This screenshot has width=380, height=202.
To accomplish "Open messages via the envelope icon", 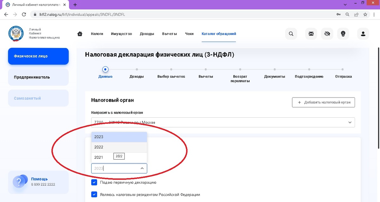I will [x=311, y=34].
